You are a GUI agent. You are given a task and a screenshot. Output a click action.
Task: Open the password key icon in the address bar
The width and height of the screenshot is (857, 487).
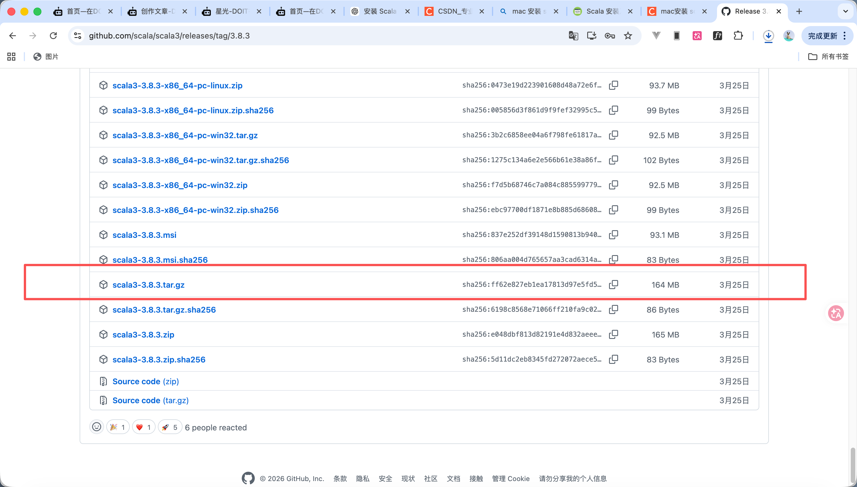610,36
